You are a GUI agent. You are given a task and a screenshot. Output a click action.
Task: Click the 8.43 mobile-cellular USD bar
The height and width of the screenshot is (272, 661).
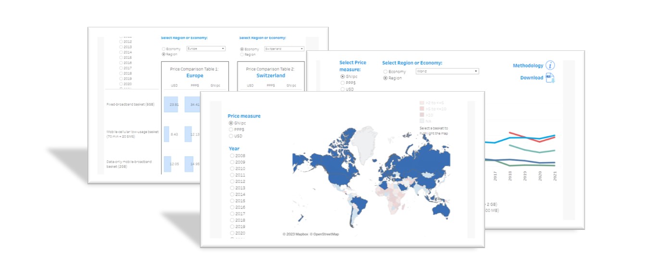[166, 134]
